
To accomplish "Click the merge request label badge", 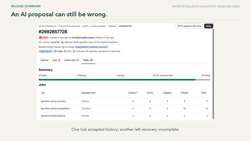I will (x=45, y=51).
